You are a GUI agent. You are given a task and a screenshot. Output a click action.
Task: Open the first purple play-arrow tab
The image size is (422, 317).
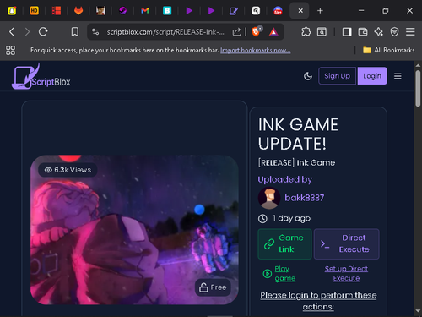(189, 11)
